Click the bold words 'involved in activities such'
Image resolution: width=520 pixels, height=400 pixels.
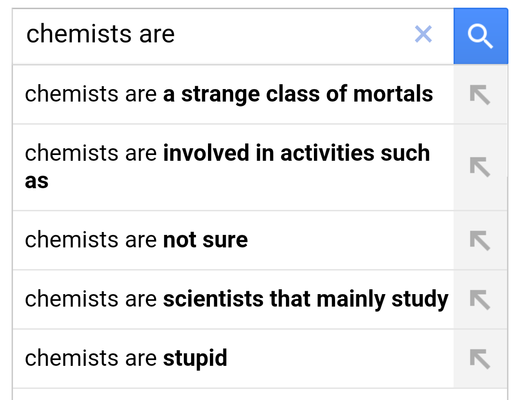pos(296,154)
